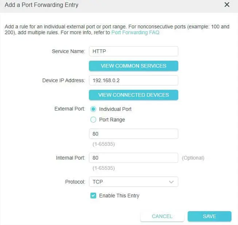238x225 pixels.
Task: Click into the Device IP Address field
Action: (133, 80)
